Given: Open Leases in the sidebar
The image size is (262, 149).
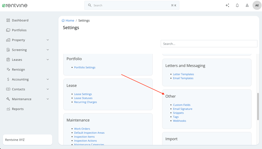Looking at the screenshot, I should (17, 60).
